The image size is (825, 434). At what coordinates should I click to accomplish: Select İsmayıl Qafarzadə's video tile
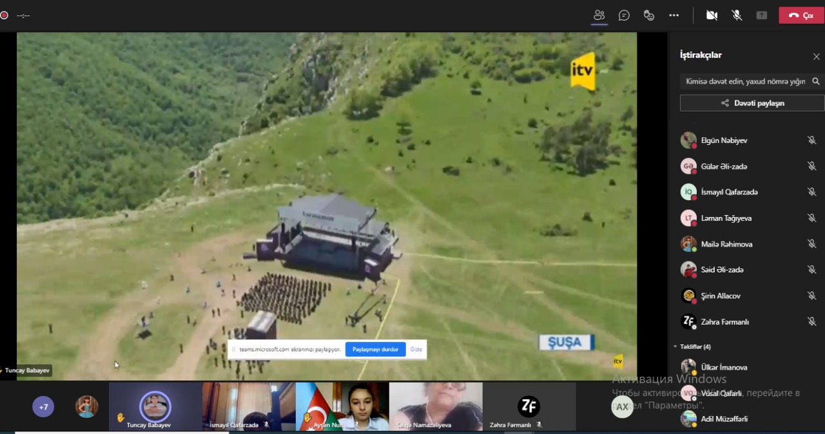[x=249, y=406]
